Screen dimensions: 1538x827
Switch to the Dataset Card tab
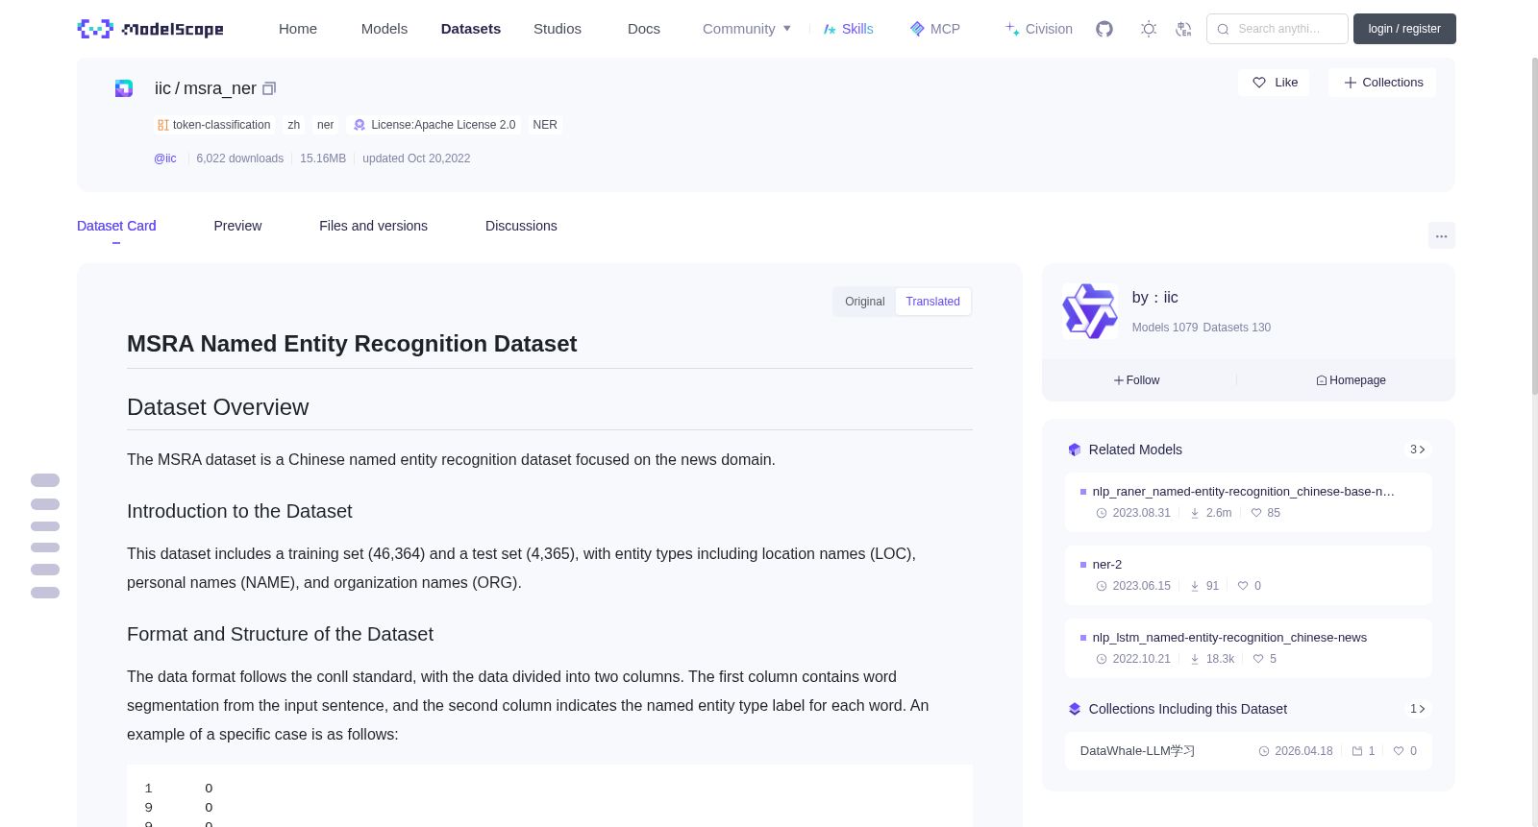point(116,226)
